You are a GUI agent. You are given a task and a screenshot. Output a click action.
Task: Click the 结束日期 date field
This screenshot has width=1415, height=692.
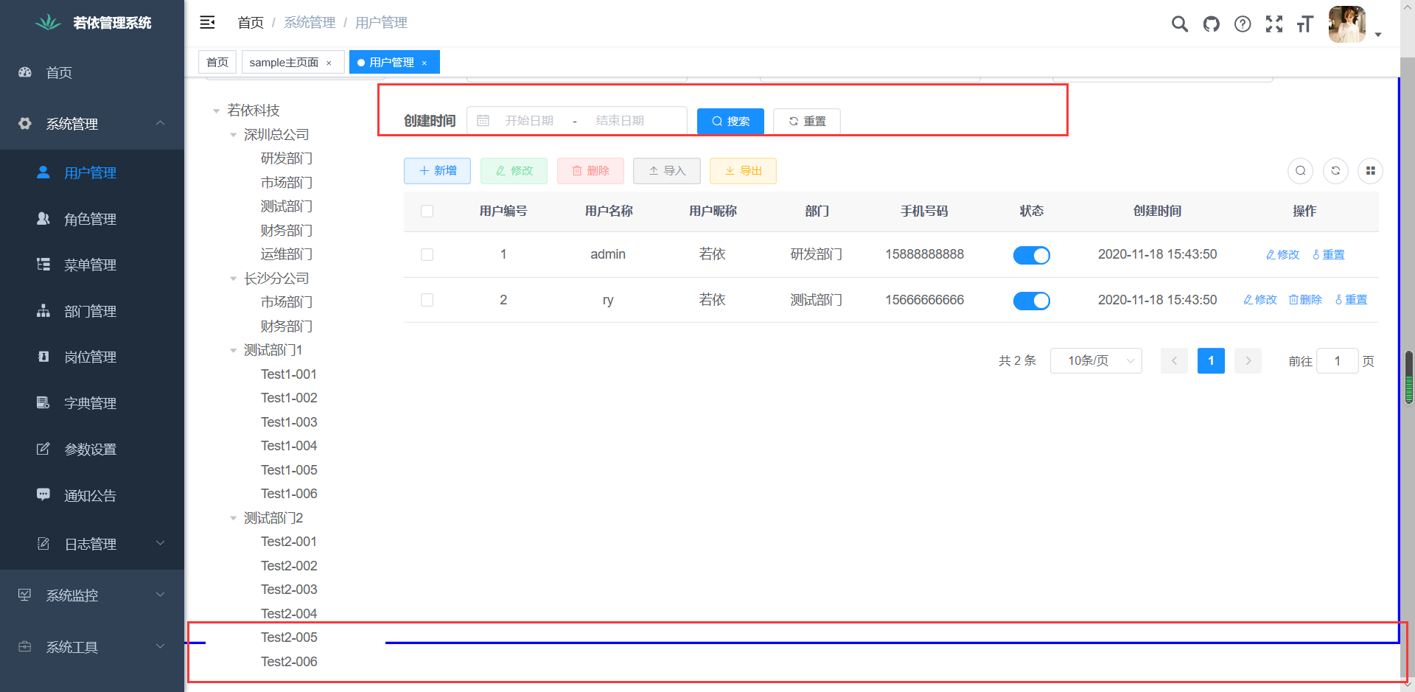coord(620,121)
